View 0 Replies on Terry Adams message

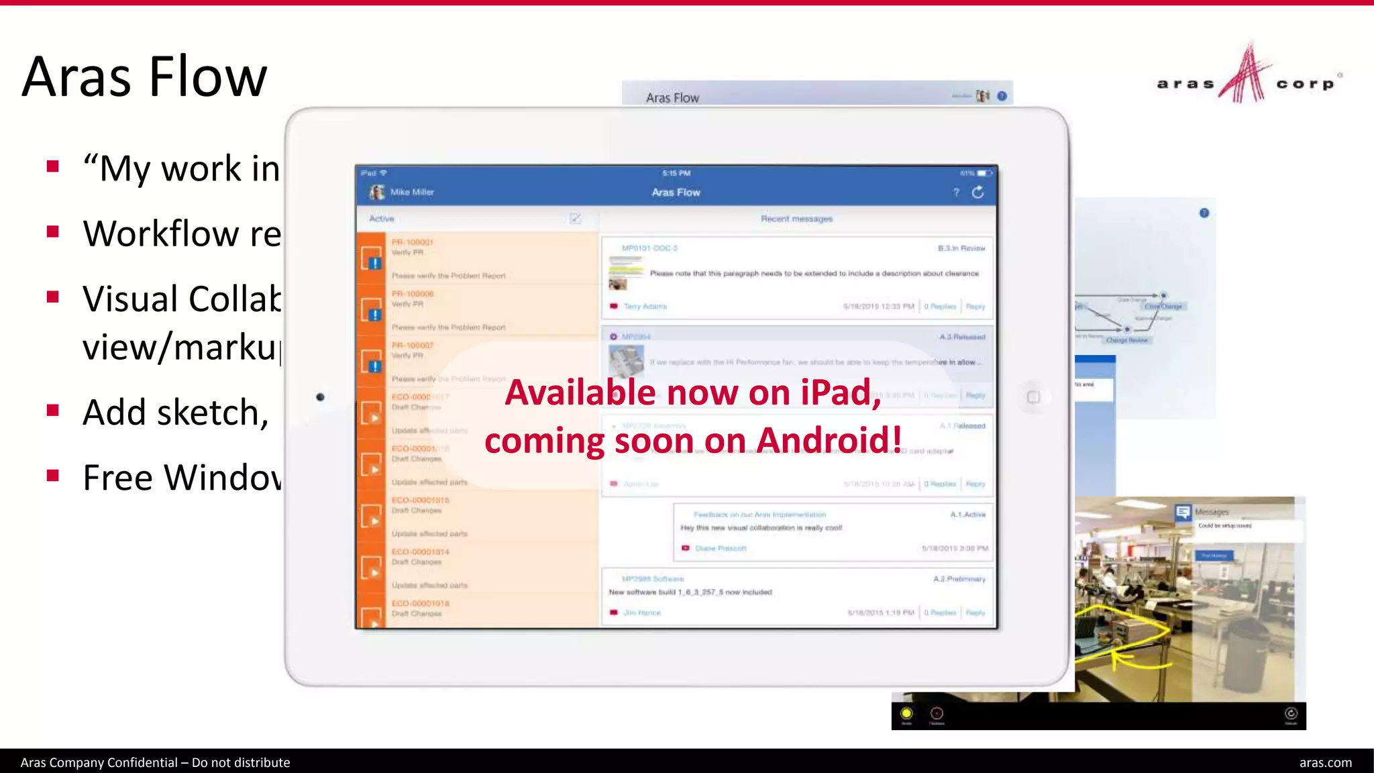(940, 307)
